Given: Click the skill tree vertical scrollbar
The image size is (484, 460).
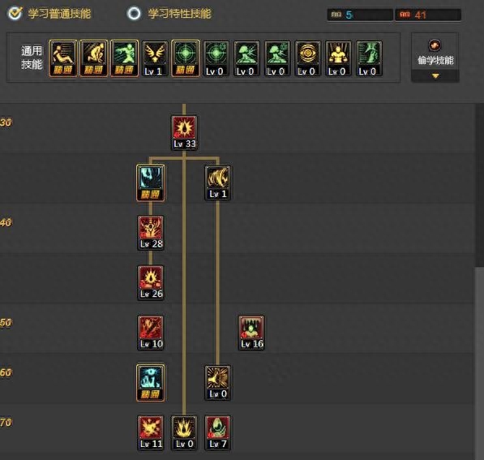Looking at the screenshot, I should point(479,280).
